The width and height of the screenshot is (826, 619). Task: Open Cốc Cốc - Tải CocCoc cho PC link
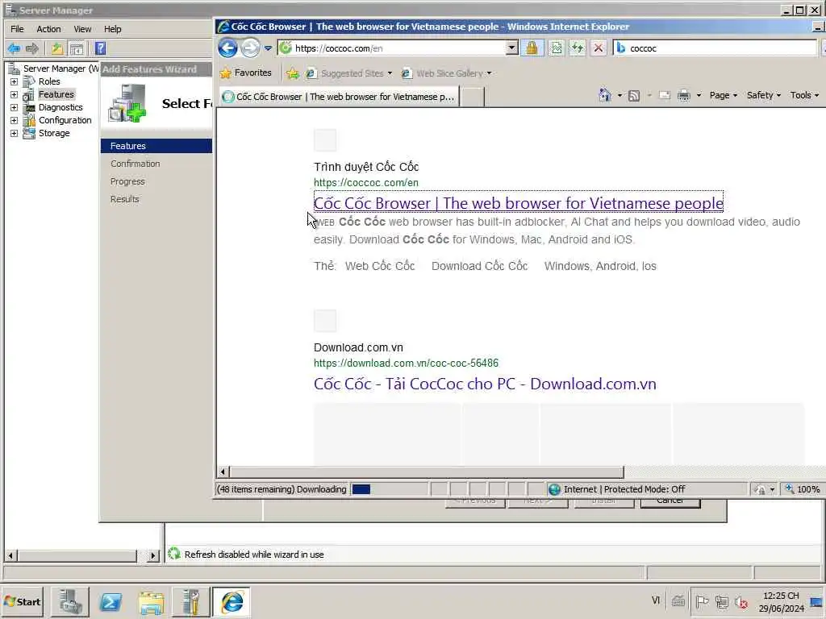[x=485, y=384]
